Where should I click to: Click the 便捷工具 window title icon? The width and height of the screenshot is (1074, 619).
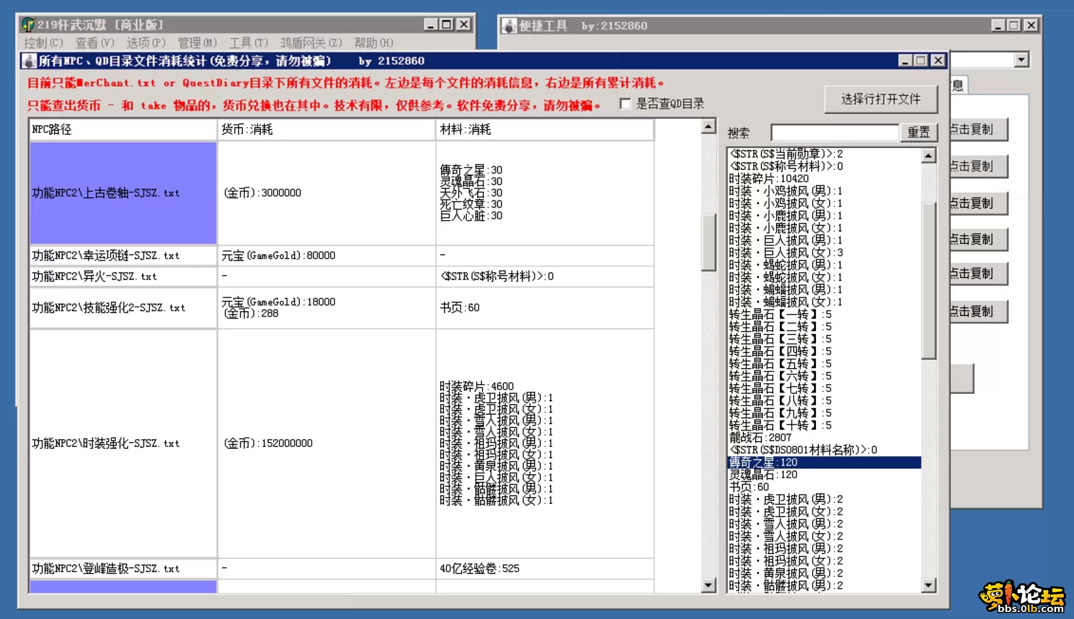pyautogui.click(x=509, y=26)
